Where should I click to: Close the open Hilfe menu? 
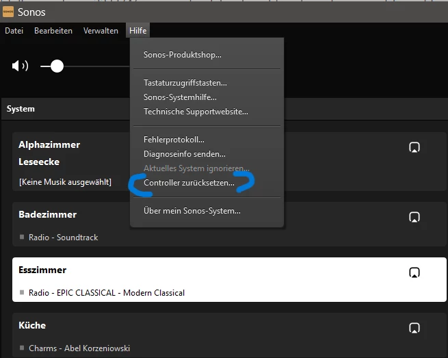(137, 31)
